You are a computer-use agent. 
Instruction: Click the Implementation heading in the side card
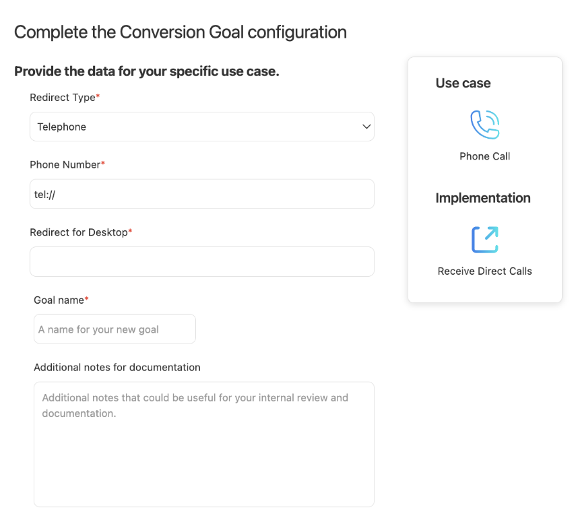click(483, 198)
